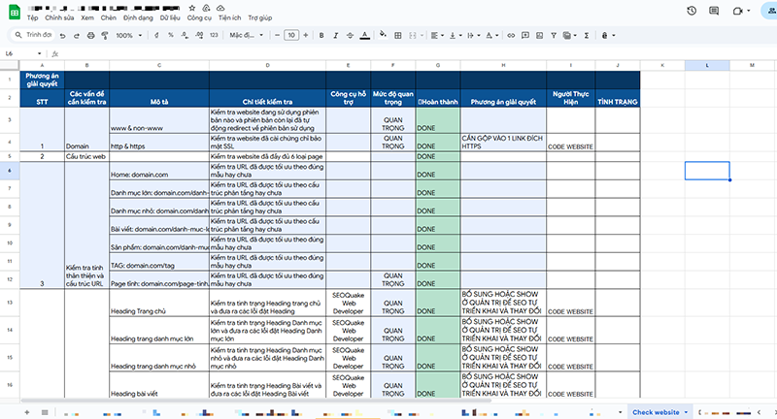Increase the font size

306,35
